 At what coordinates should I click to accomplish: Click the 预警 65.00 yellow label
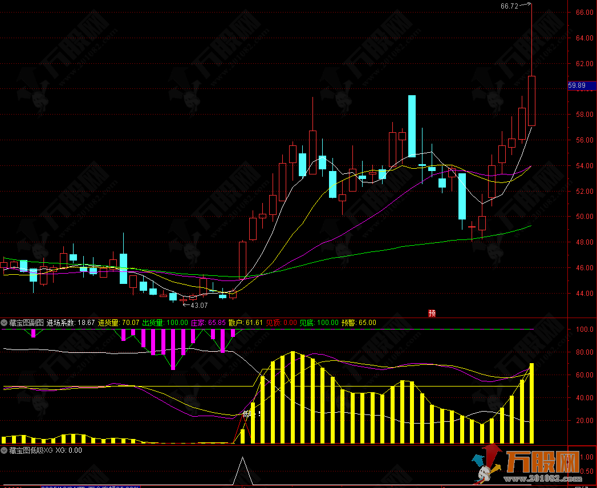(x=359, y=323)
